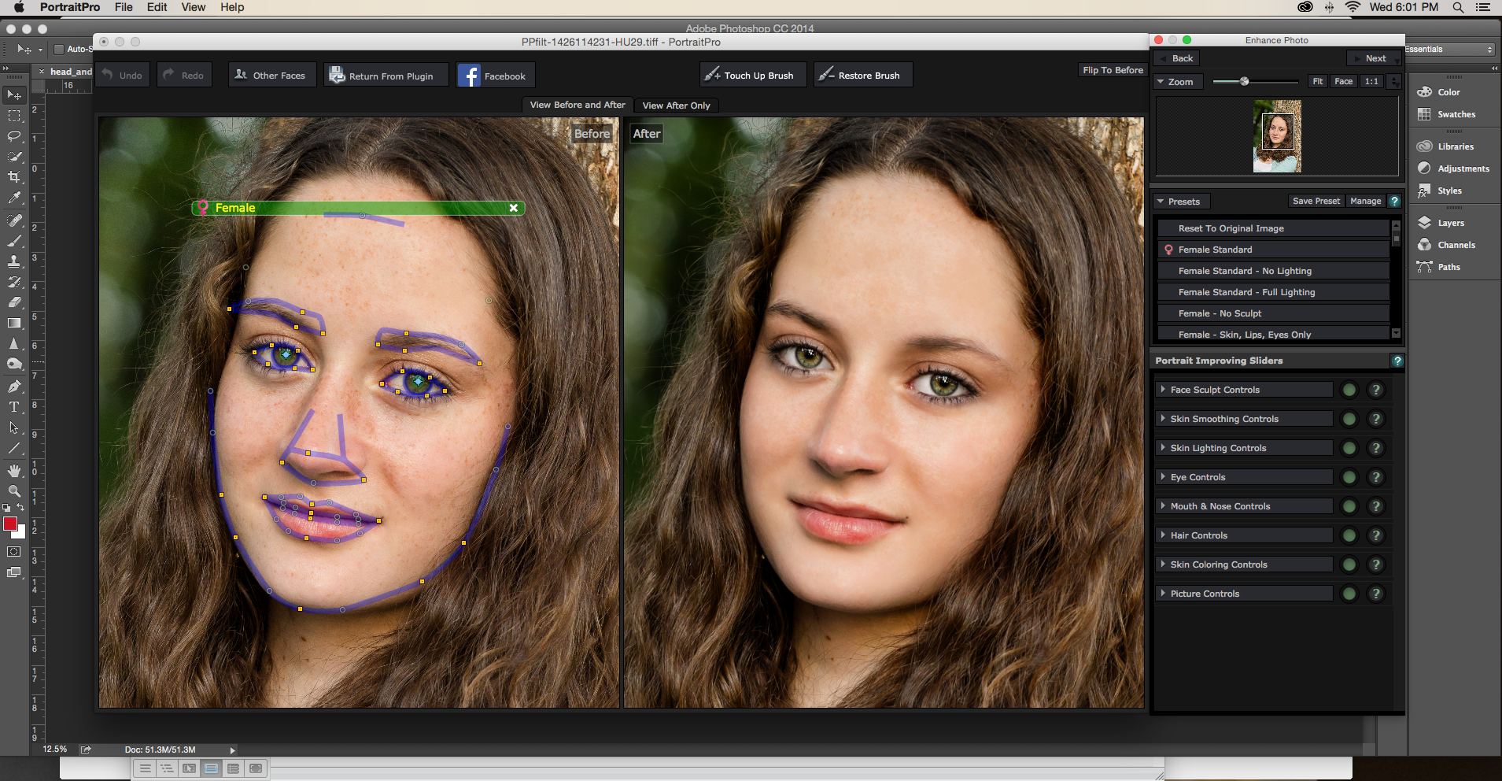The width and height of the screenshot is (1502, 781).
Task: Select the Gradient tool
Action: click(14, 323)
